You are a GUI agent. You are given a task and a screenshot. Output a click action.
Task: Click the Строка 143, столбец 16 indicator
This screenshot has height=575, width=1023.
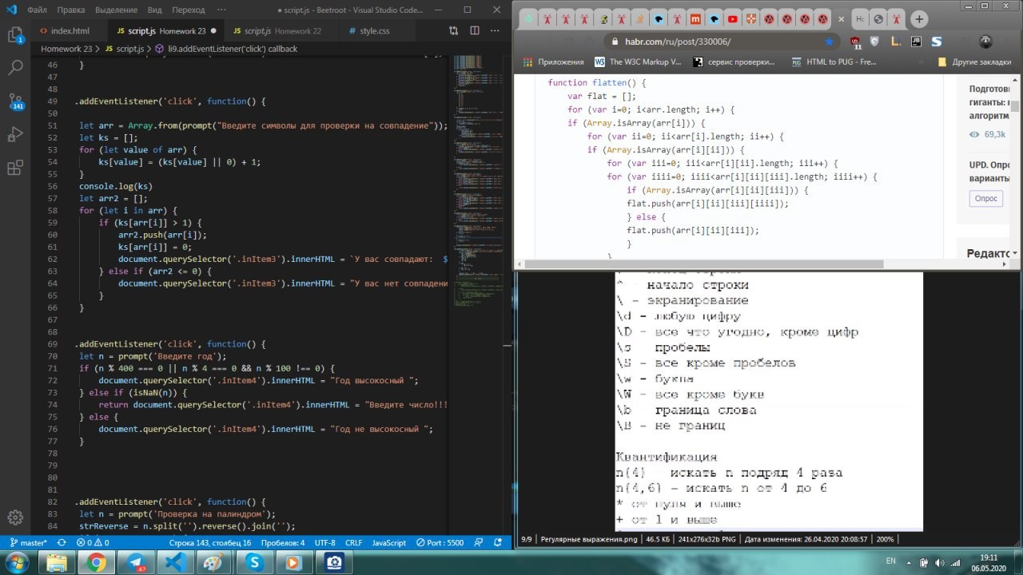click(210, 542)
